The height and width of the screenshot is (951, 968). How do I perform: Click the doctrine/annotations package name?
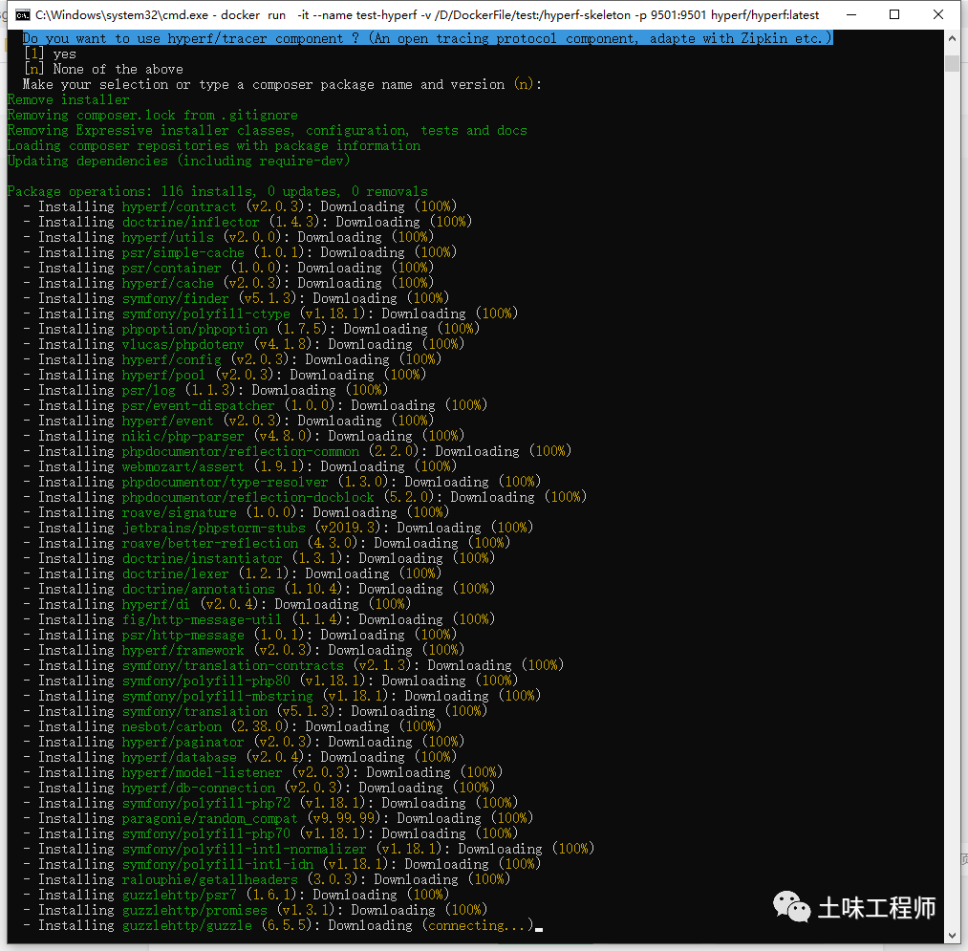(x=198, y=589)
